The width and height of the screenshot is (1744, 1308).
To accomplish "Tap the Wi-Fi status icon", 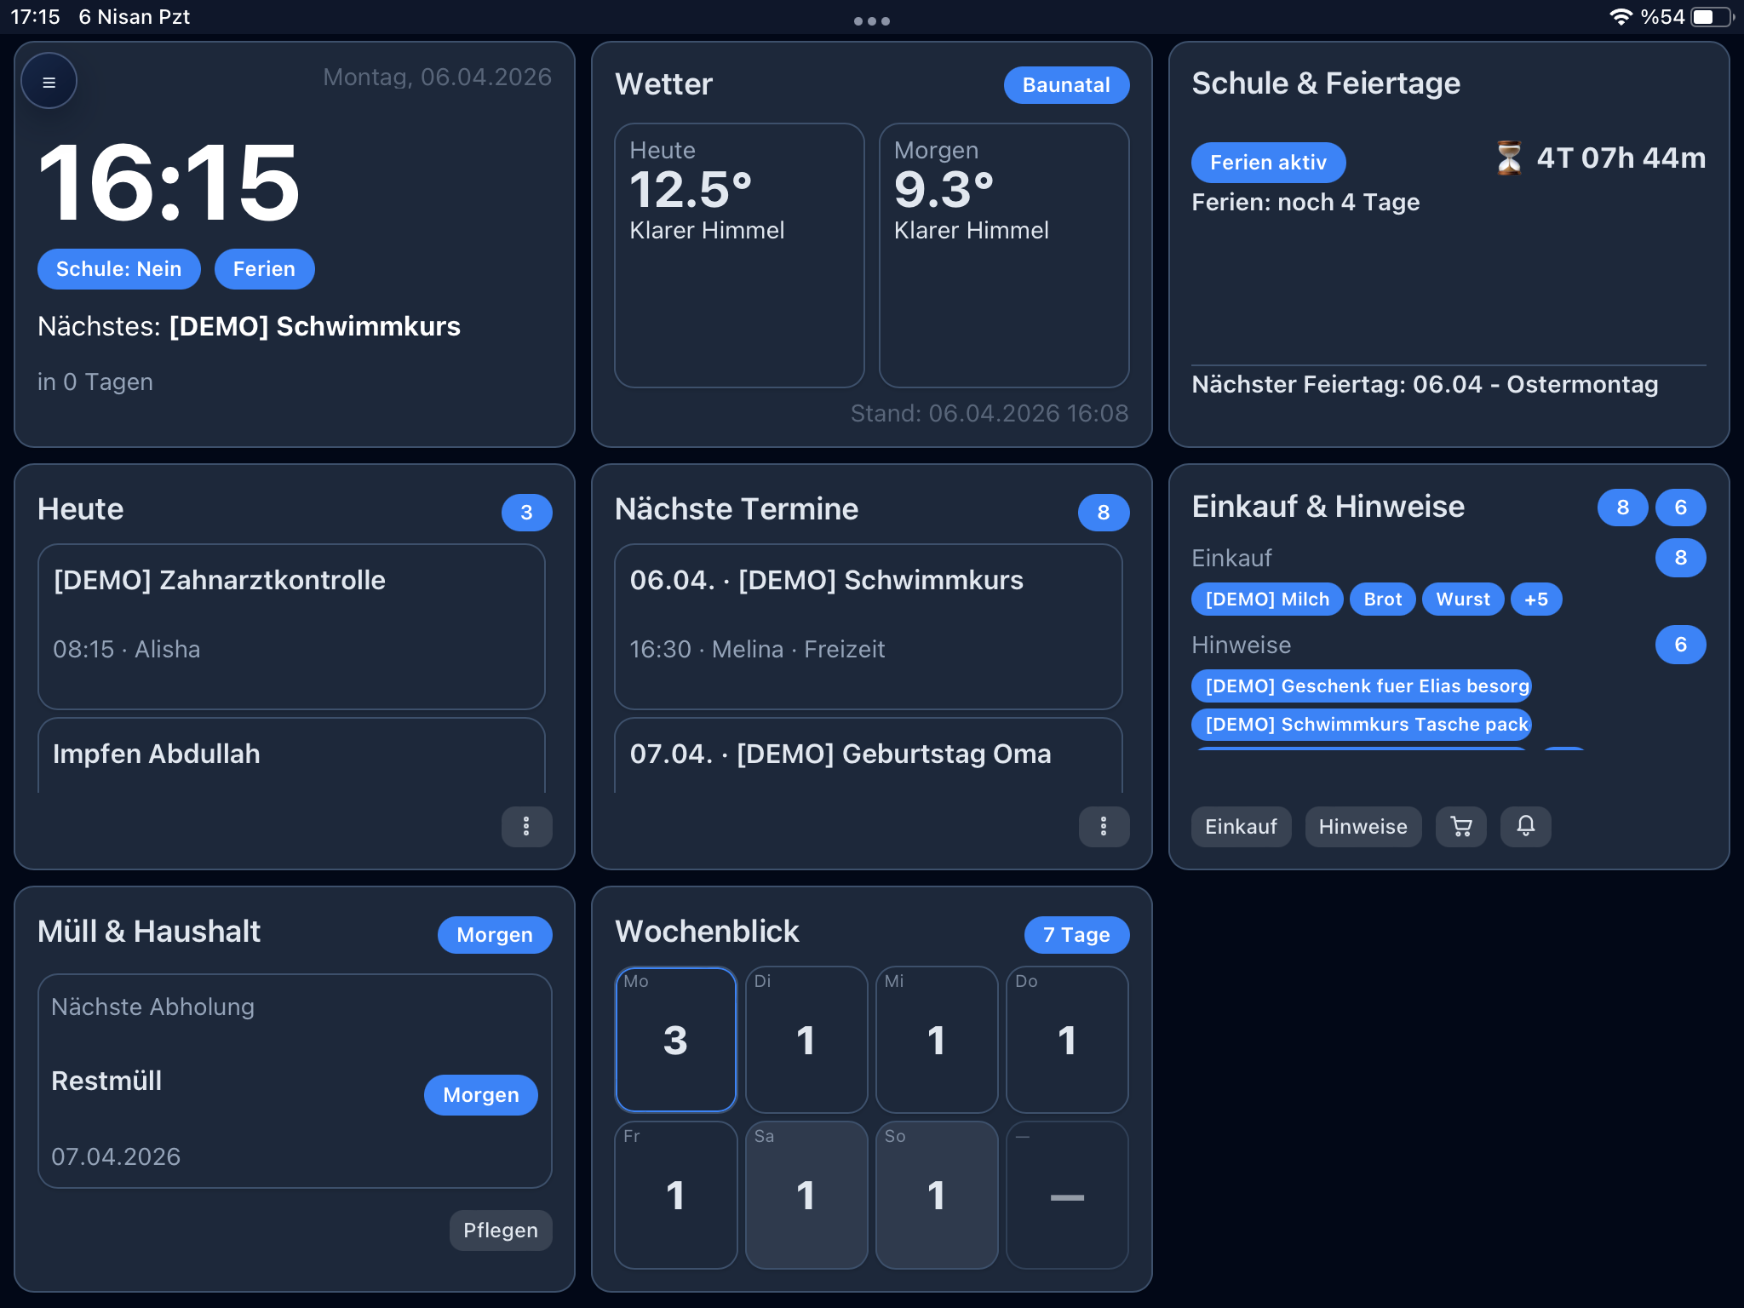I will tap(1620, 17).
